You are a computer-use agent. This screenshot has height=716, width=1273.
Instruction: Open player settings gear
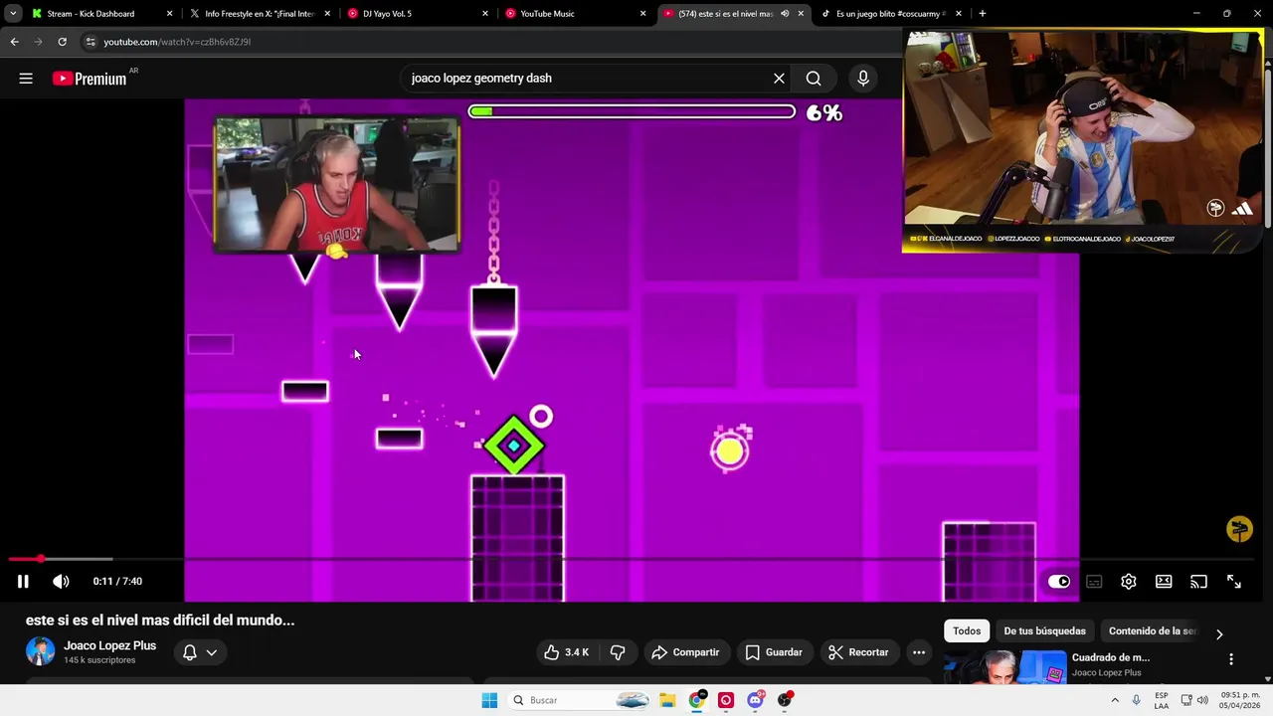point(1129,582)
